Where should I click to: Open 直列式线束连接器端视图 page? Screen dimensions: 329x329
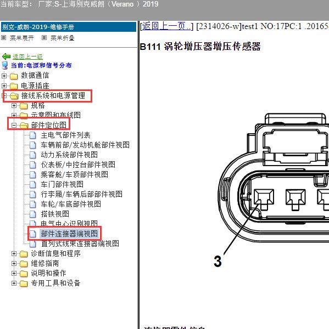[x=80, y=244]
